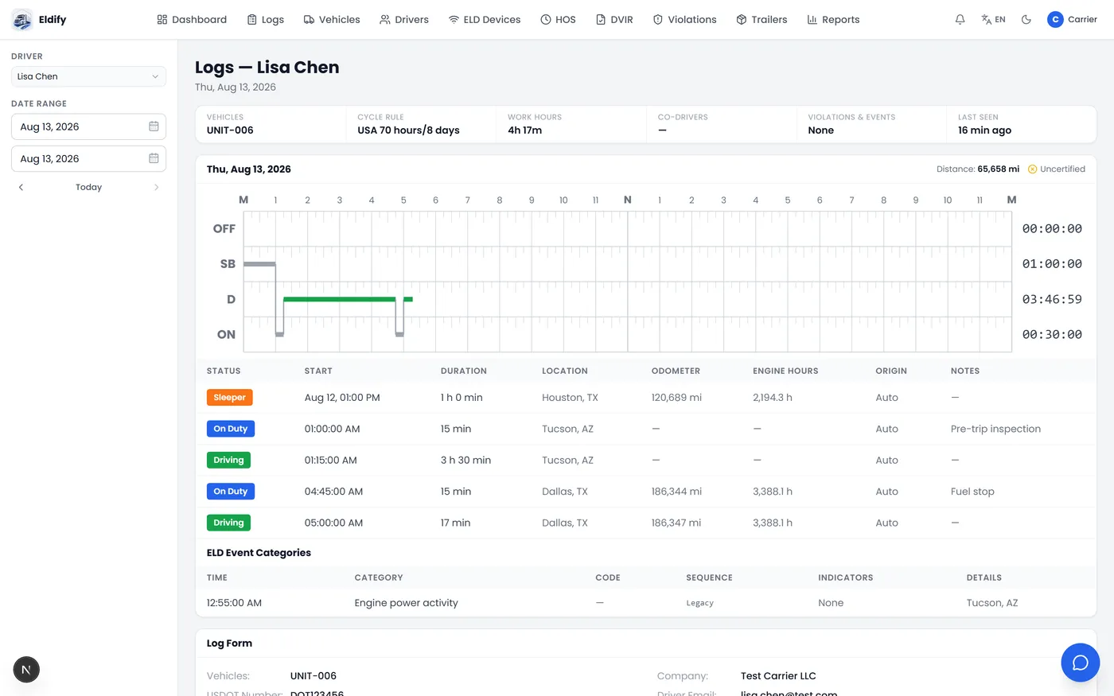Screen dimensions: 1114x696
Task: Click the 186,347 mi odometer value
Action: [676, 523]
